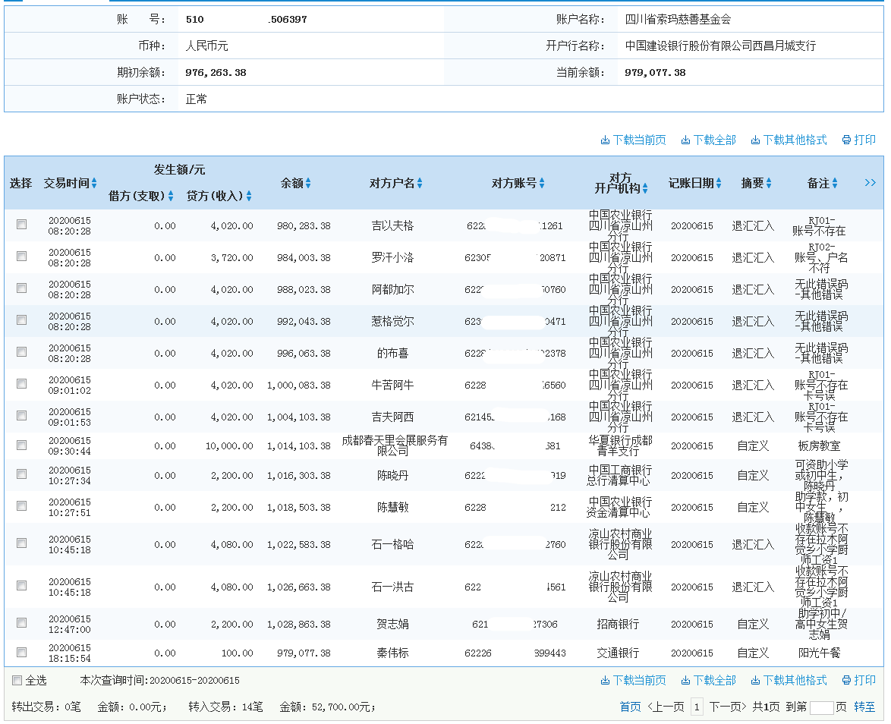Check the row for 吉以夫格

[x=22, y=225]
